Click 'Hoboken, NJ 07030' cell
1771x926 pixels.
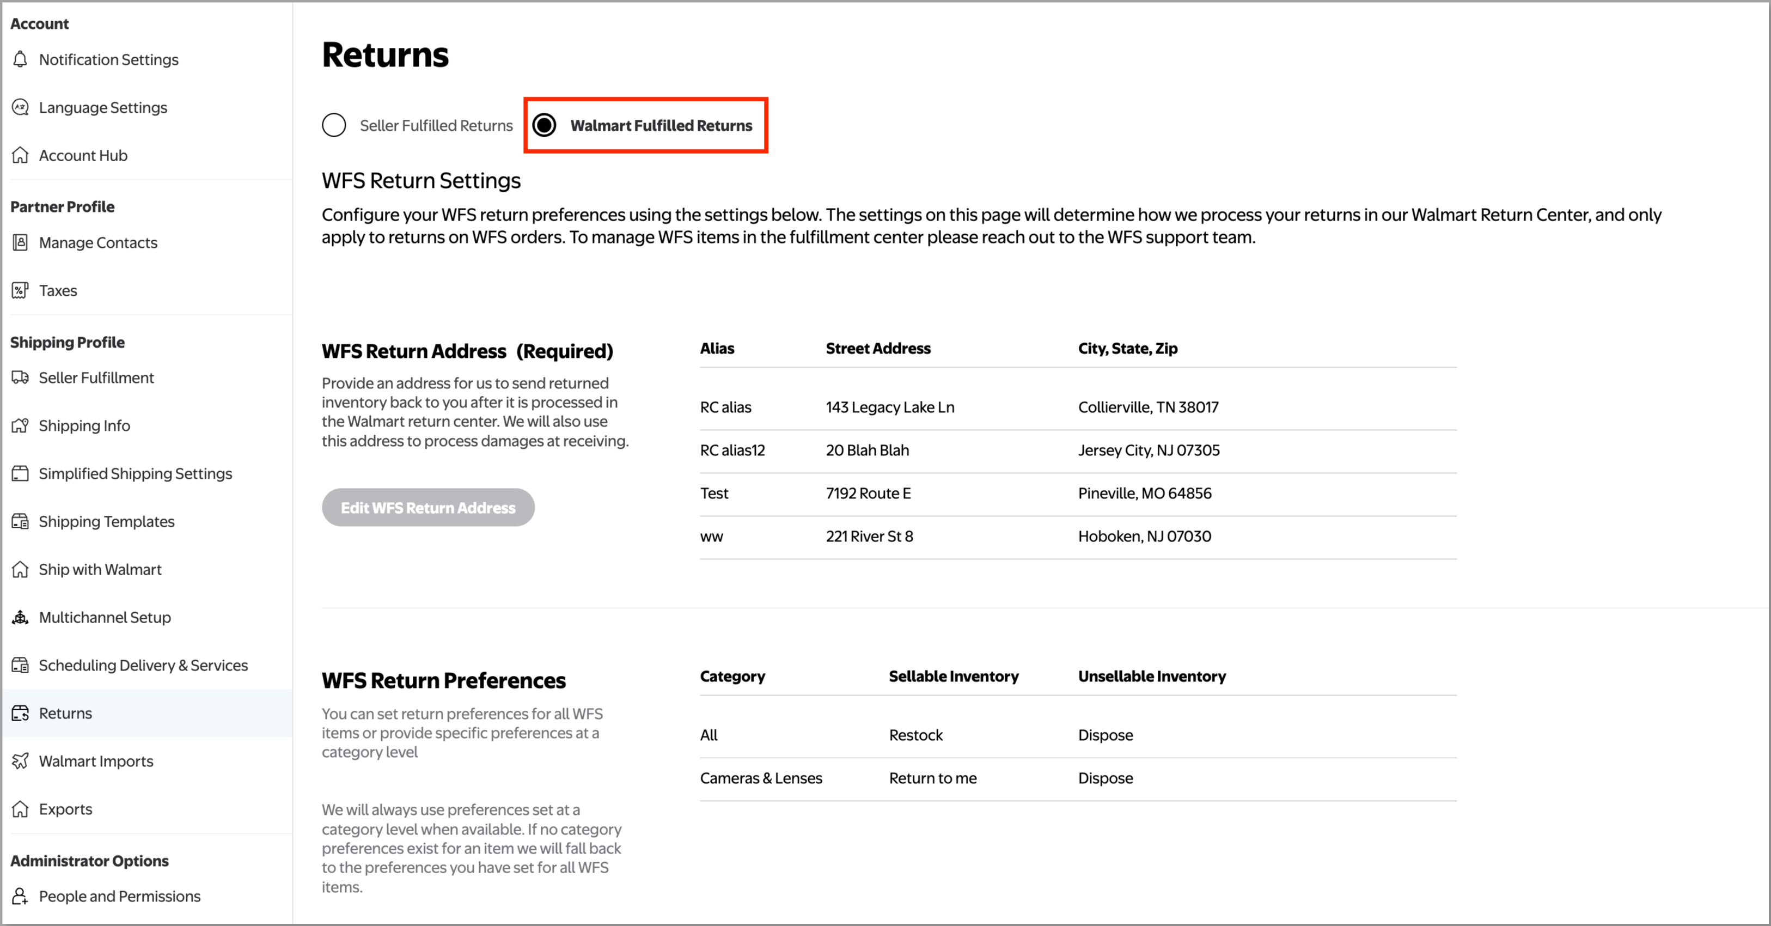coord(1145,536)
